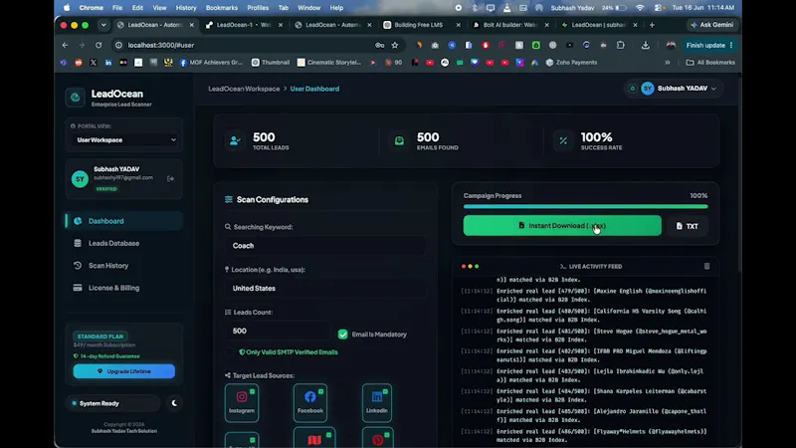
Task: Open the Cinematic Storytel... bookmark
Action: [329, 63]
